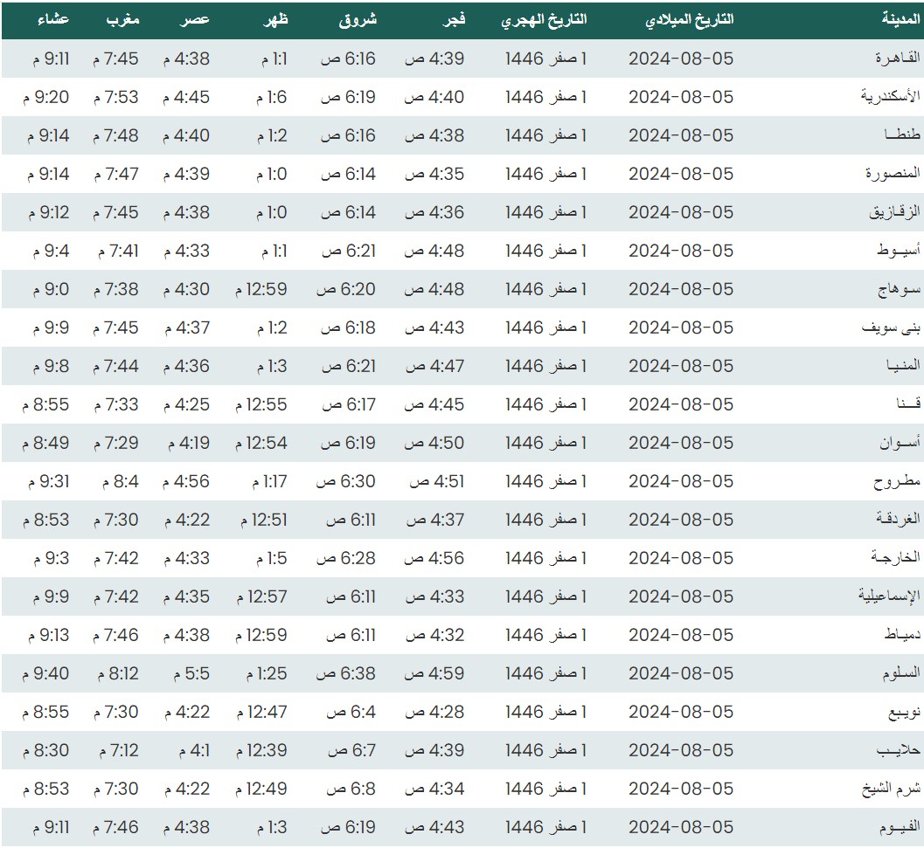Select Dhuhr time 12:39 for حلايب
Image resolution: width=924 pixels, height=848 pixels.
261,750
